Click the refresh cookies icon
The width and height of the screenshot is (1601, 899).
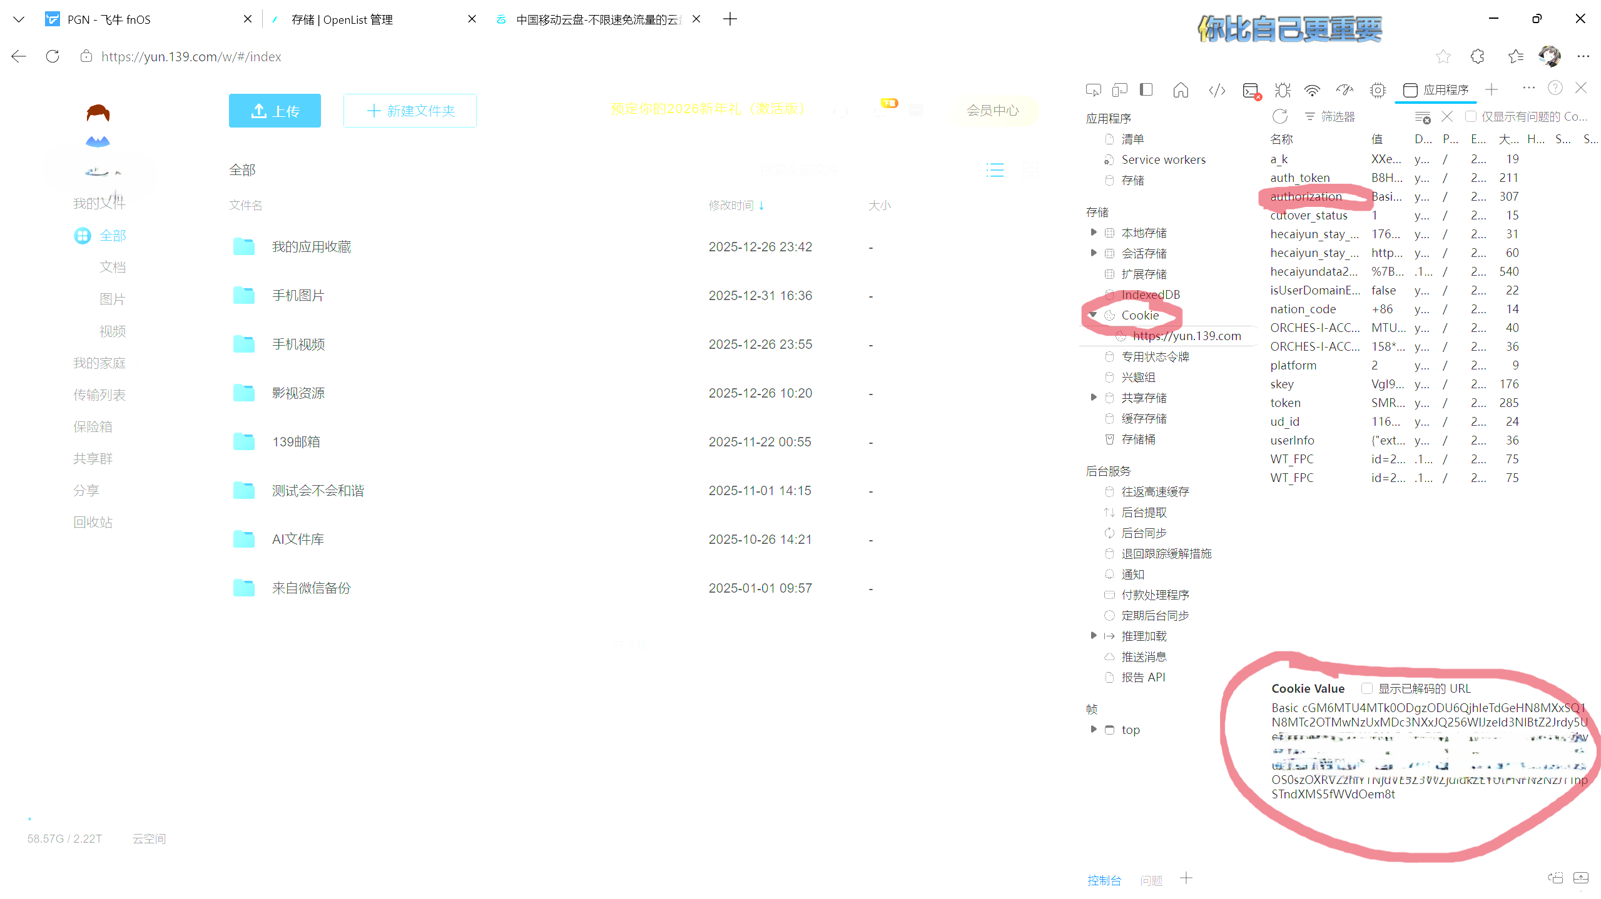pyautogui.click(x=1280, y=117)
